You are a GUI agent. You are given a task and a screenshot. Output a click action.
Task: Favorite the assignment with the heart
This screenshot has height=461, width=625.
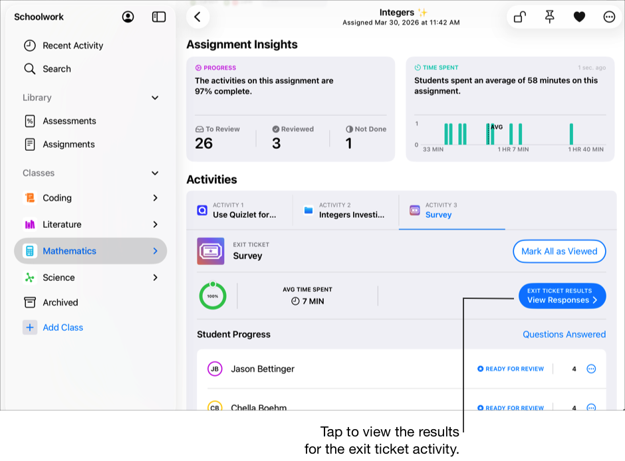[x=579, y=17]
